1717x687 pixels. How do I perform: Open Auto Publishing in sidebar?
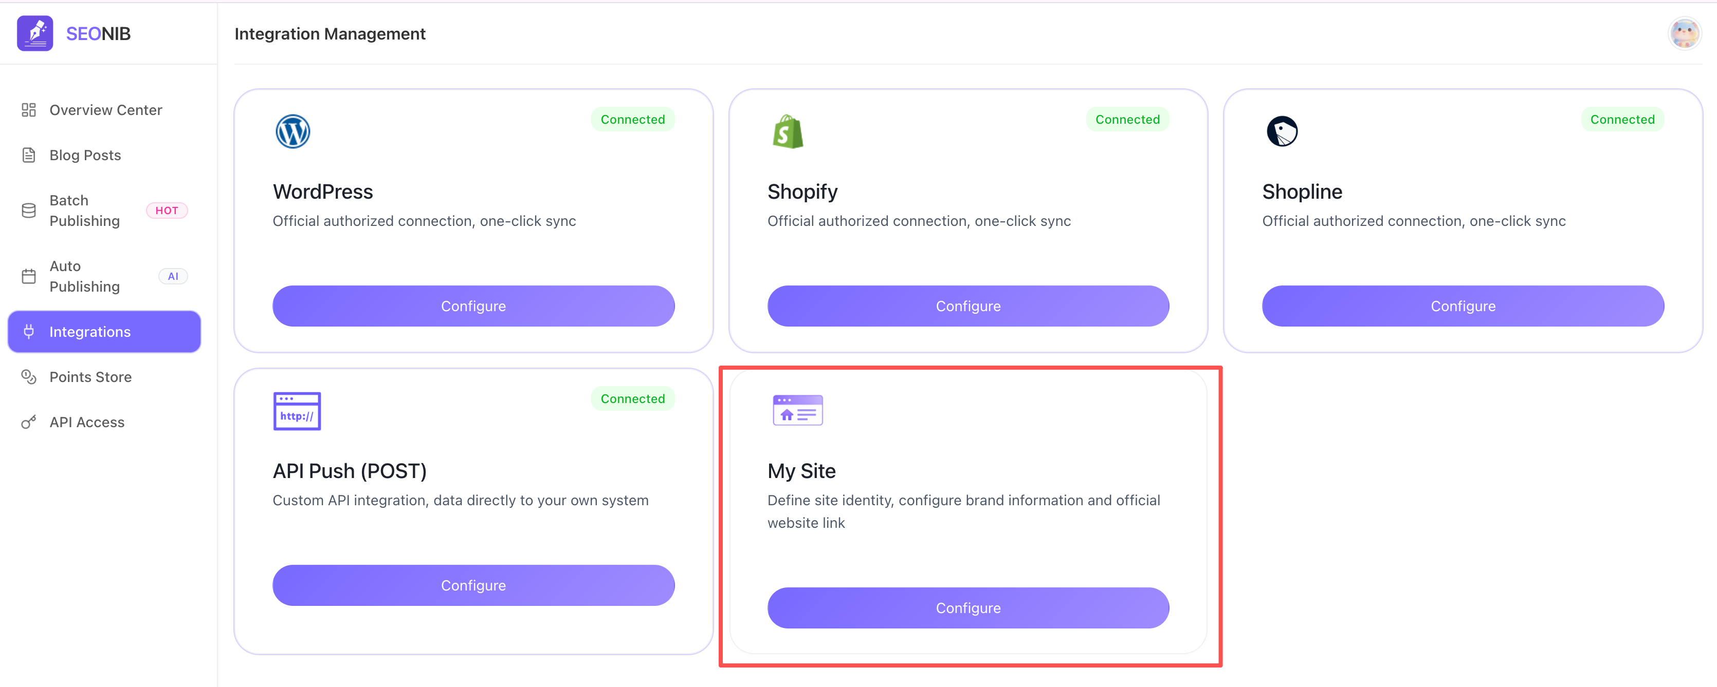(x=85, y=276)
